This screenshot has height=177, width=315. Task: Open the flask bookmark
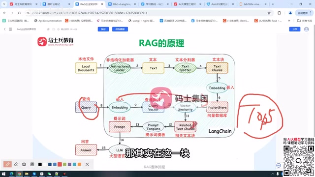268,21
